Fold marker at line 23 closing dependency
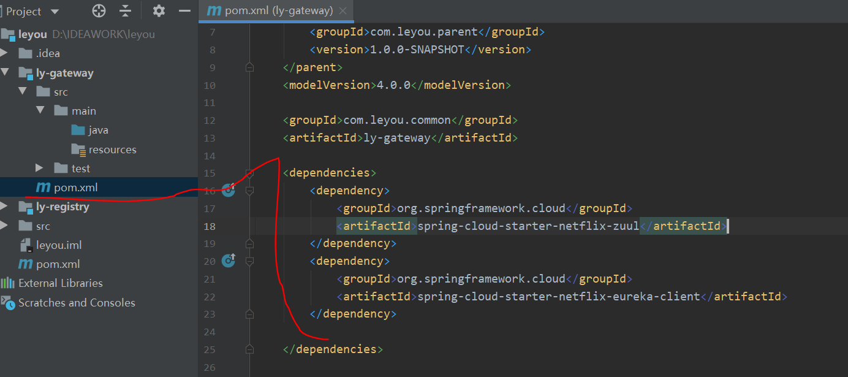The height and width of the screenshot is (377, 848). pyautogui.click(x=249, y=314)
